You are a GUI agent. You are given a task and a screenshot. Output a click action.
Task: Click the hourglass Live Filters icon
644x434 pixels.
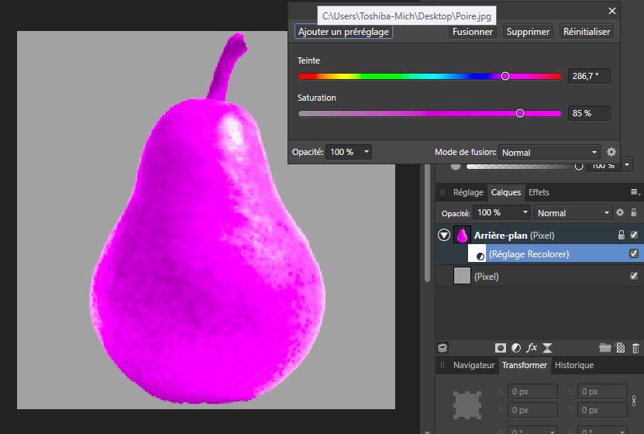(x=547, y=348)
